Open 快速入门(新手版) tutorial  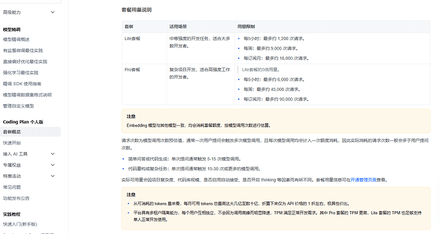(20, 224)
